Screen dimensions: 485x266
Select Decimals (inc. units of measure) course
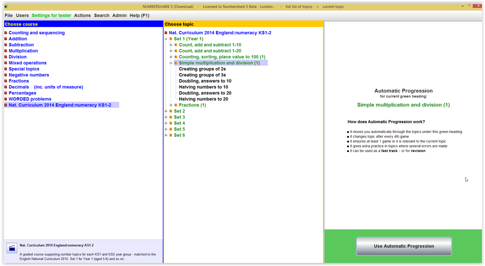[x=46, y=87]
